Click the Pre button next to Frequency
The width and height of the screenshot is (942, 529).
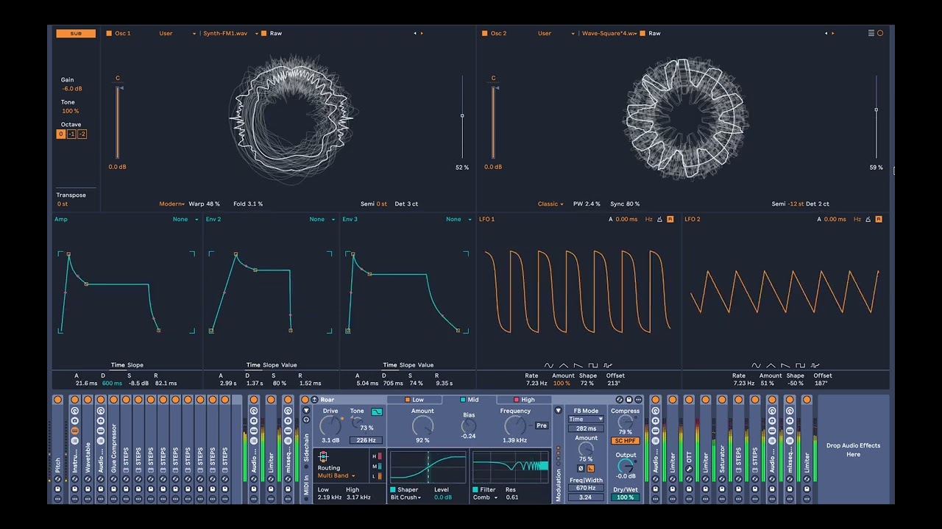pos(542,425)
